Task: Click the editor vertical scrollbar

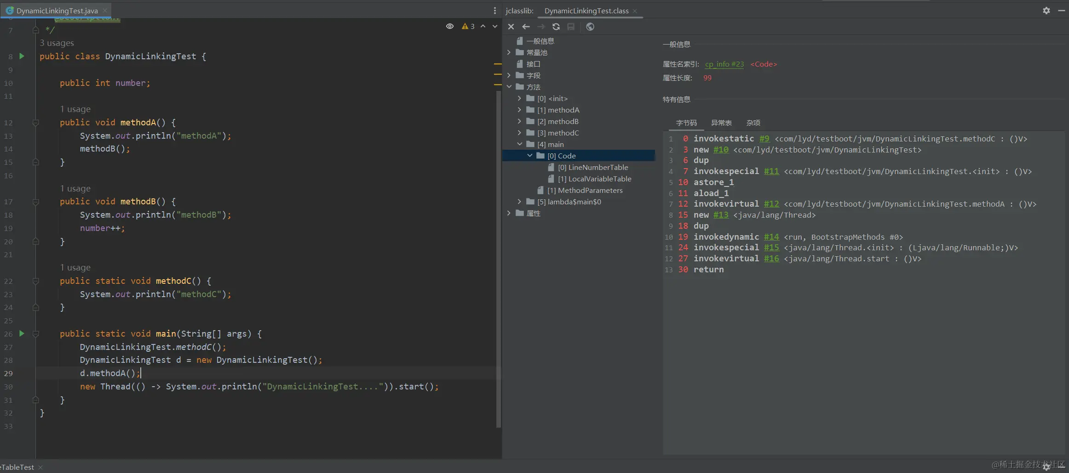Action: point(498,259)
